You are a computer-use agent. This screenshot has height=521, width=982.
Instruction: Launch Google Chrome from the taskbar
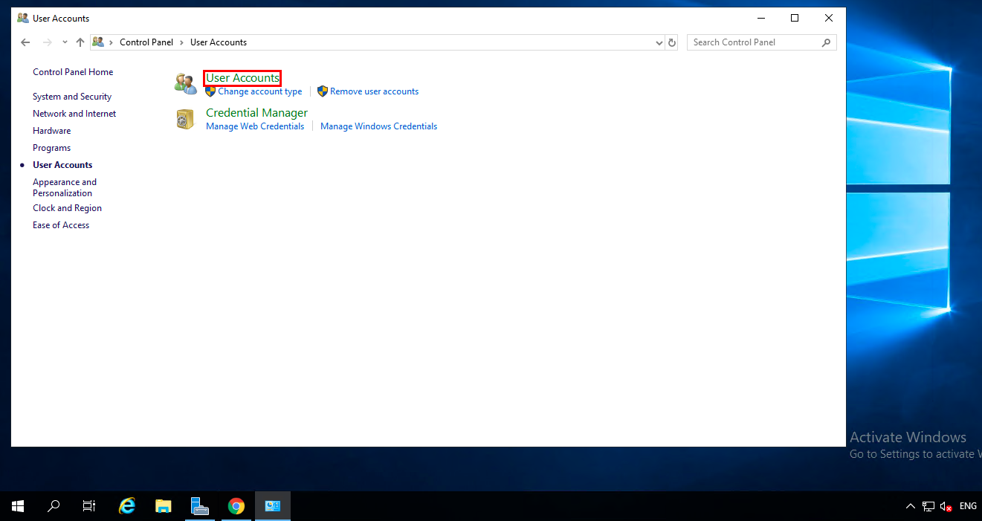(x=236, y=506)
